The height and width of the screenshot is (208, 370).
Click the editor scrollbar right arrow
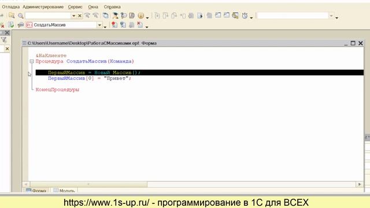[x=360, y=184]
